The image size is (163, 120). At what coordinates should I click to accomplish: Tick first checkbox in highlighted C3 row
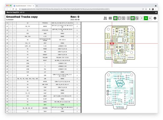click(x=11, y=105)
